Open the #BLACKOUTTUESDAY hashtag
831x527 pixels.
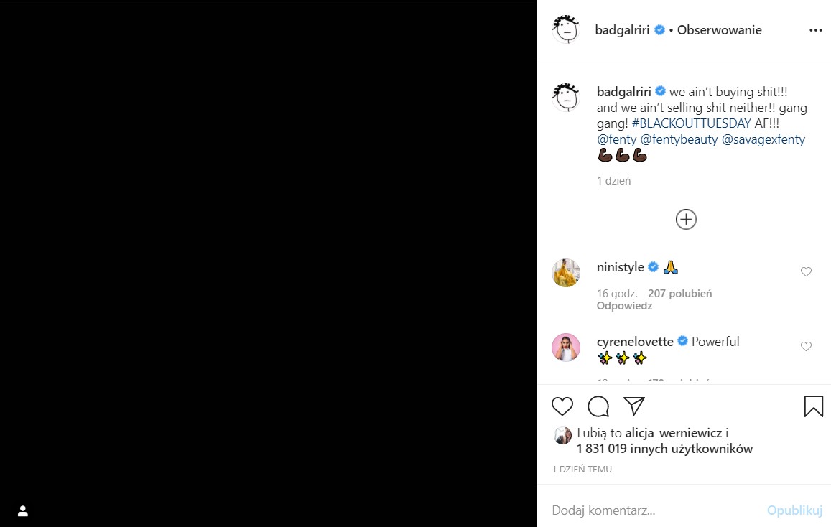(x=692, y=123)
